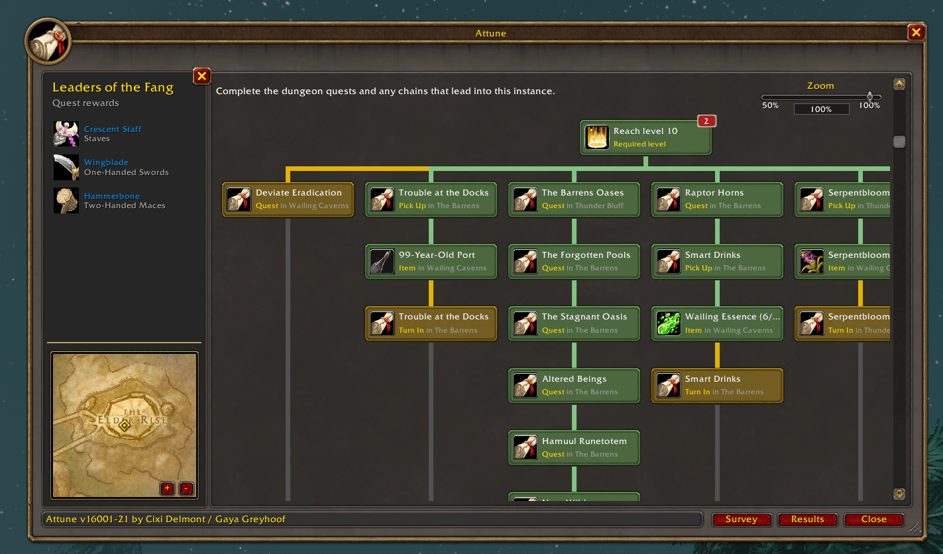Click the 'Quest in Thunder Bluff' subtitle
This screenshot has width=943, height=554.
coord(582,205)
